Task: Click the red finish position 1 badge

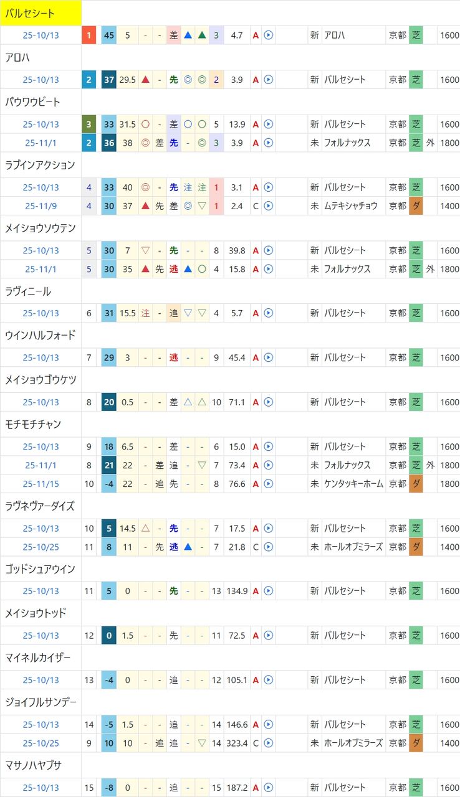Action: click(x=89, y=35)
